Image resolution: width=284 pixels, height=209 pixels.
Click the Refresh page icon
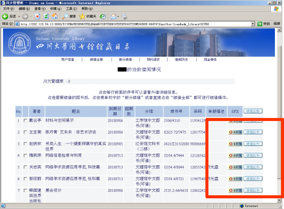click(46, 16)
